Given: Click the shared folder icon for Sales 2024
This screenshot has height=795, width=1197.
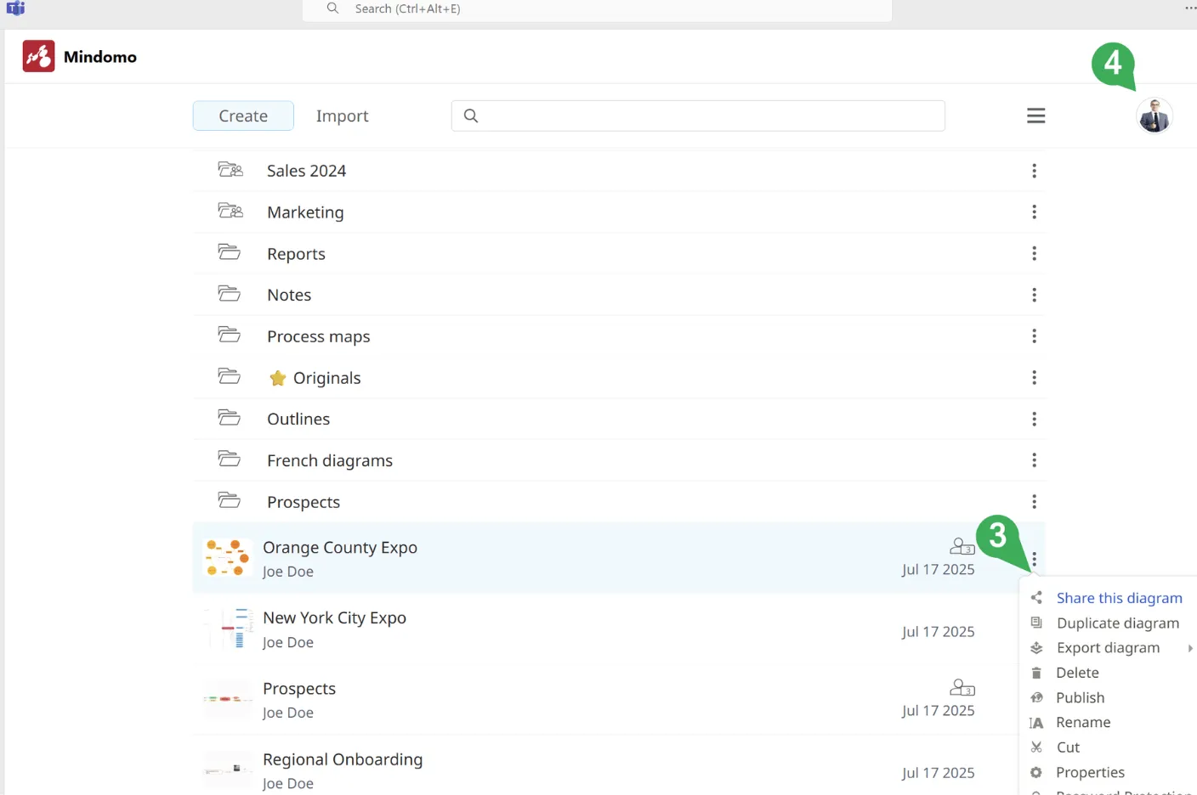Looking at the screenshot, I should tap(230, 170).
